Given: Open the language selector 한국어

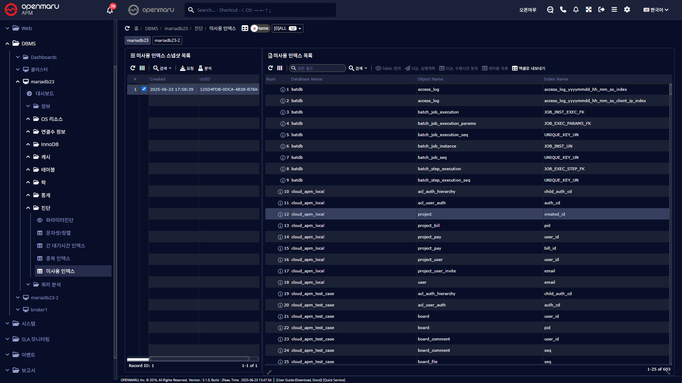Looking at the screenshot, I should click(656, 10).
